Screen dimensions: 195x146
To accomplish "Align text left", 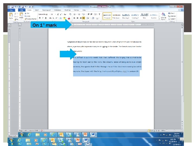I will point(74,18).
